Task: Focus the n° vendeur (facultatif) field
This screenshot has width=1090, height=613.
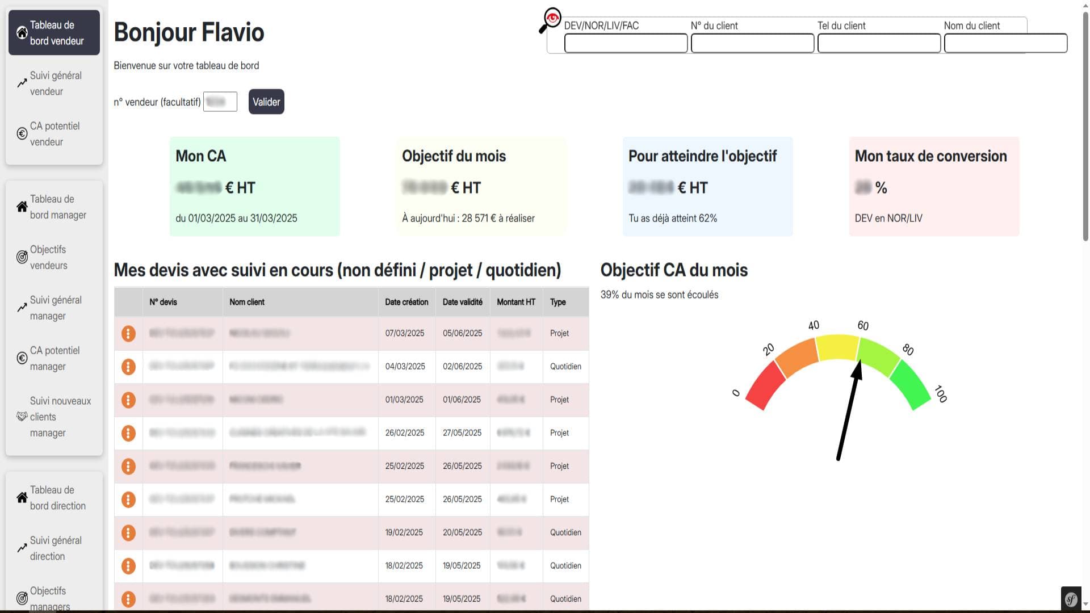Action: pos(220,102)
